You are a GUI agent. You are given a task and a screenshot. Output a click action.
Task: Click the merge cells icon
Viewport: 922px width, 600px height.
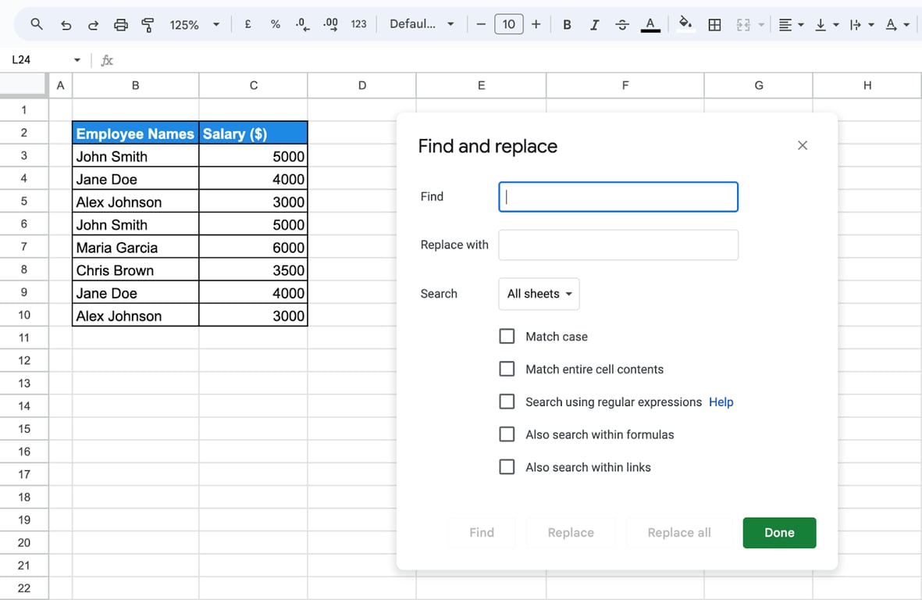[x=743, y=25]
